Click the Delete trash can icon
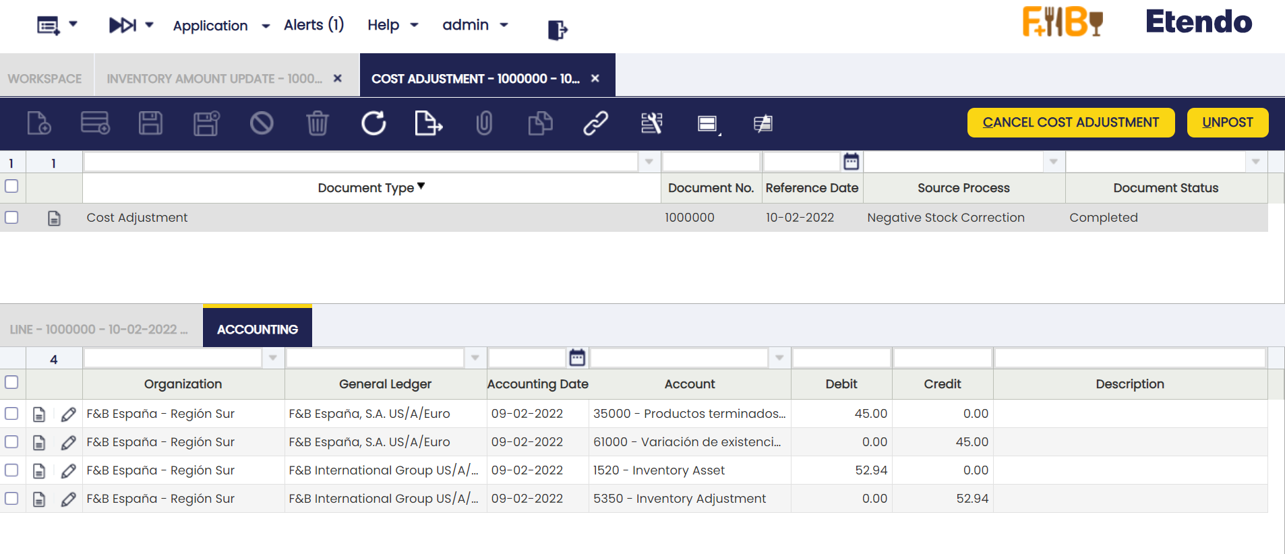 pos(318,123)
